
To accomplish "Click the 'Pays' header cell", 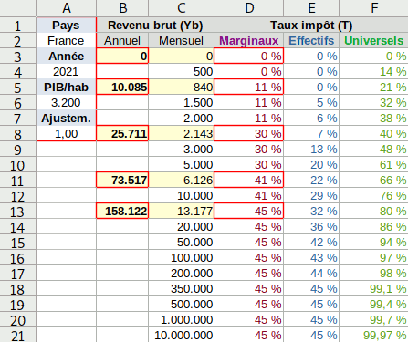I will click(67, 25).
